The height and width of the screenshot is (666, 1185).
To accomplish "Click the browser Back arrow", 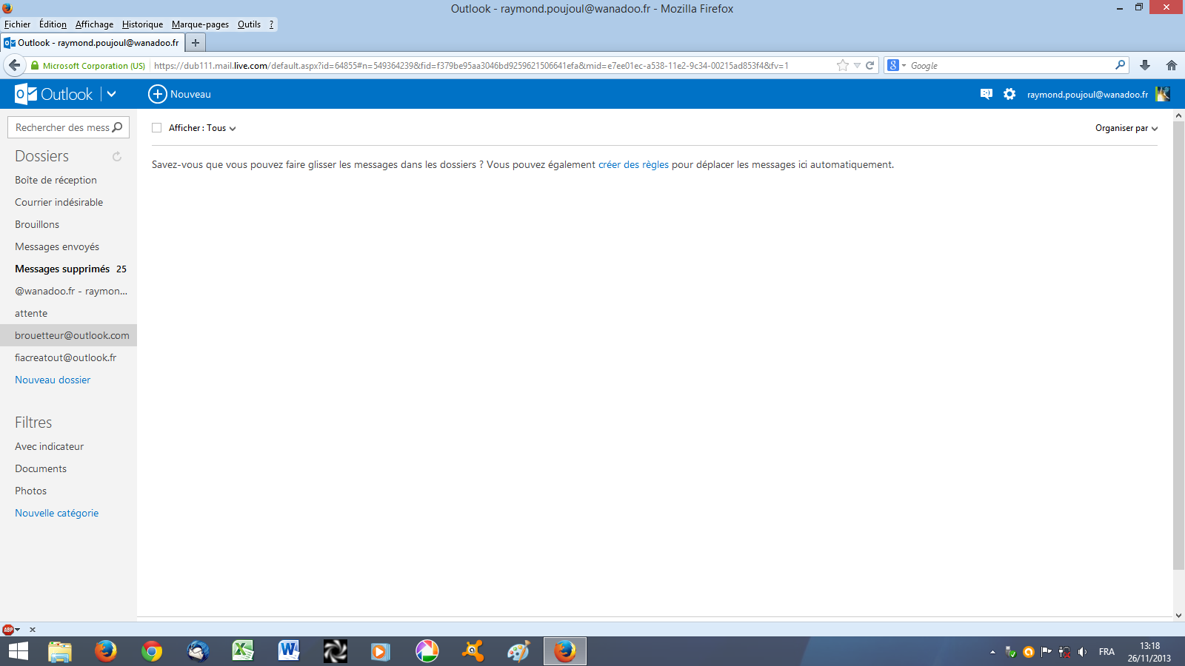I will (14, 65).
